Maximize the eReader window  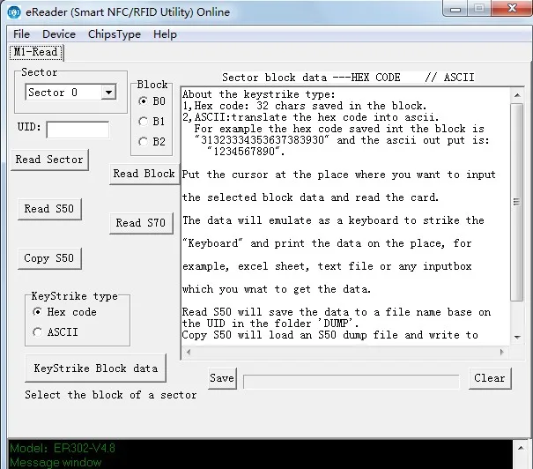click(x=479, y=9)
